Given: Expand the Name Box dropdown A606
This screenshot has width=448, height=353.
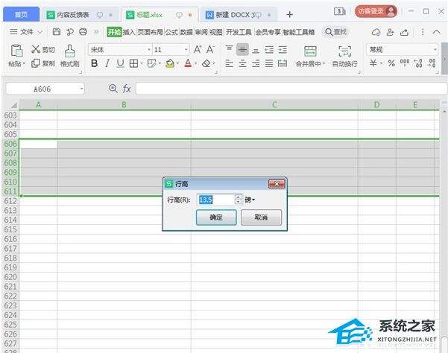Looking at the screenshot, I should pos(82,89).
